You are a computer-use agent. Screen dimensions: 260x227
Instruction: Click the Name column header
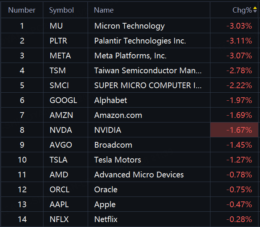tap(104, 10)
